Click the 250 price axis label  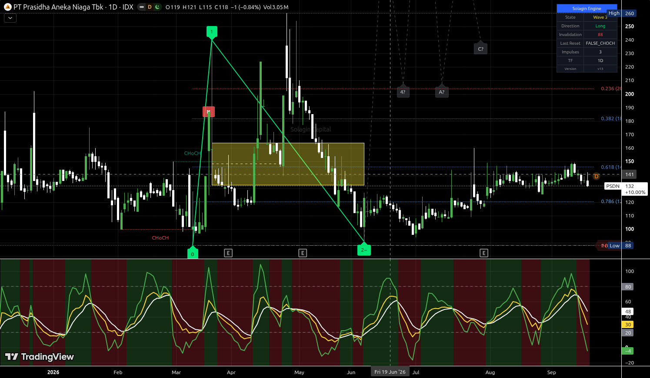pos(629,26)
